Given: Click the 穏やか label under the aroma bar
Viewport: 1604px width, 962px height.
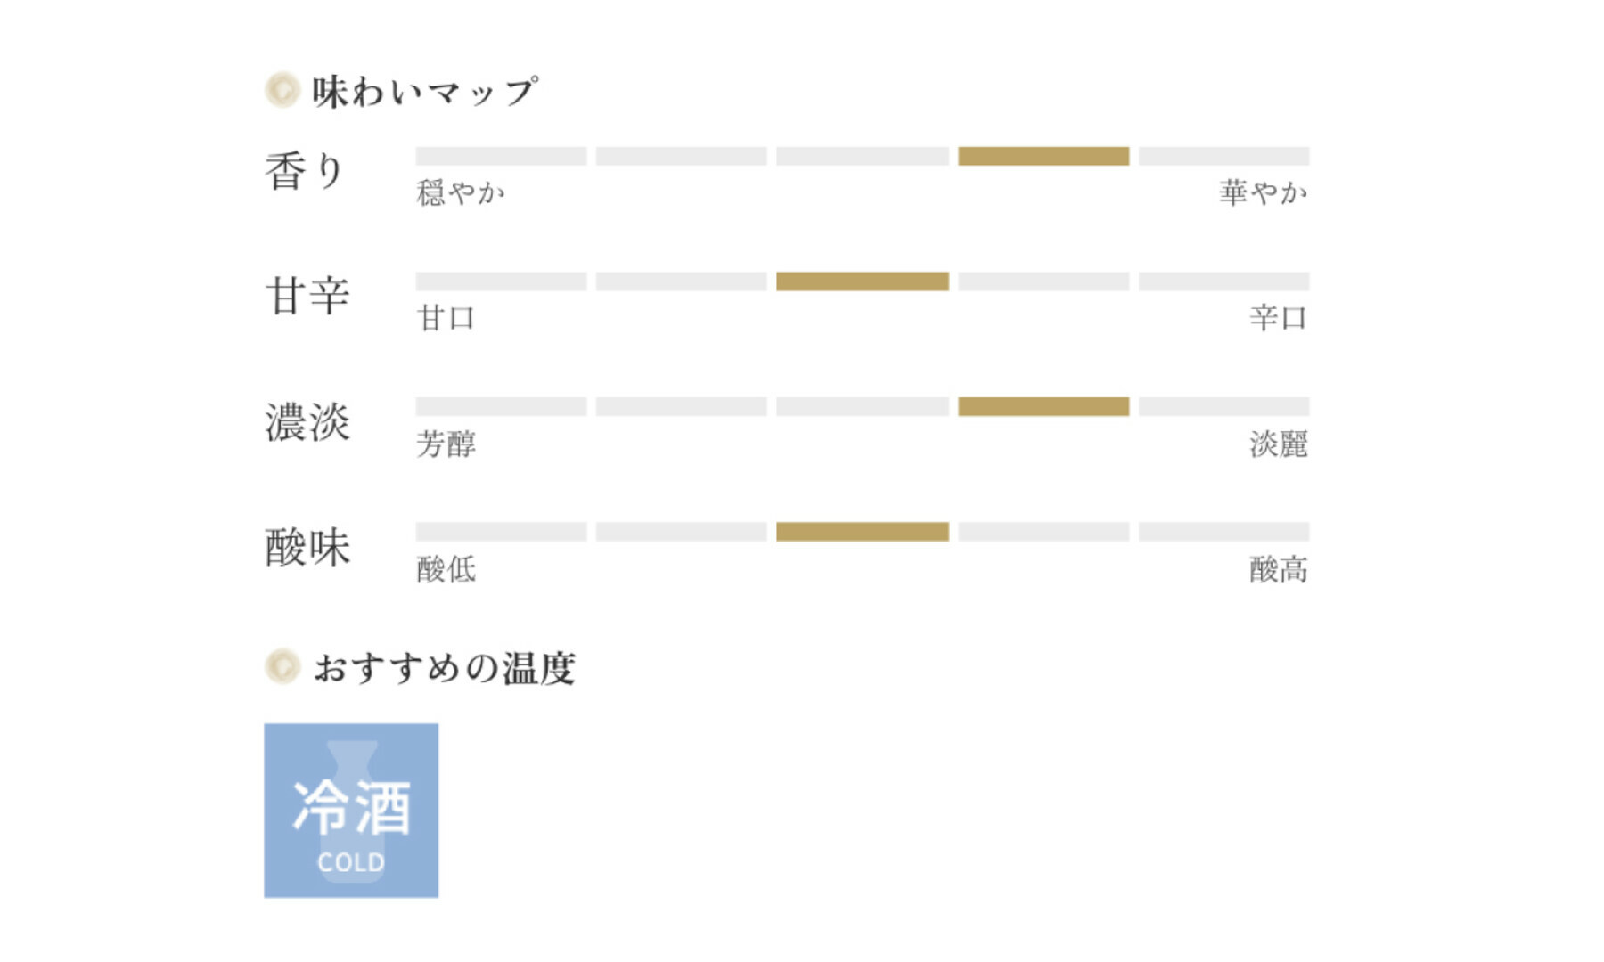Looking at the screenshot, I should click(x=461, y=192).
